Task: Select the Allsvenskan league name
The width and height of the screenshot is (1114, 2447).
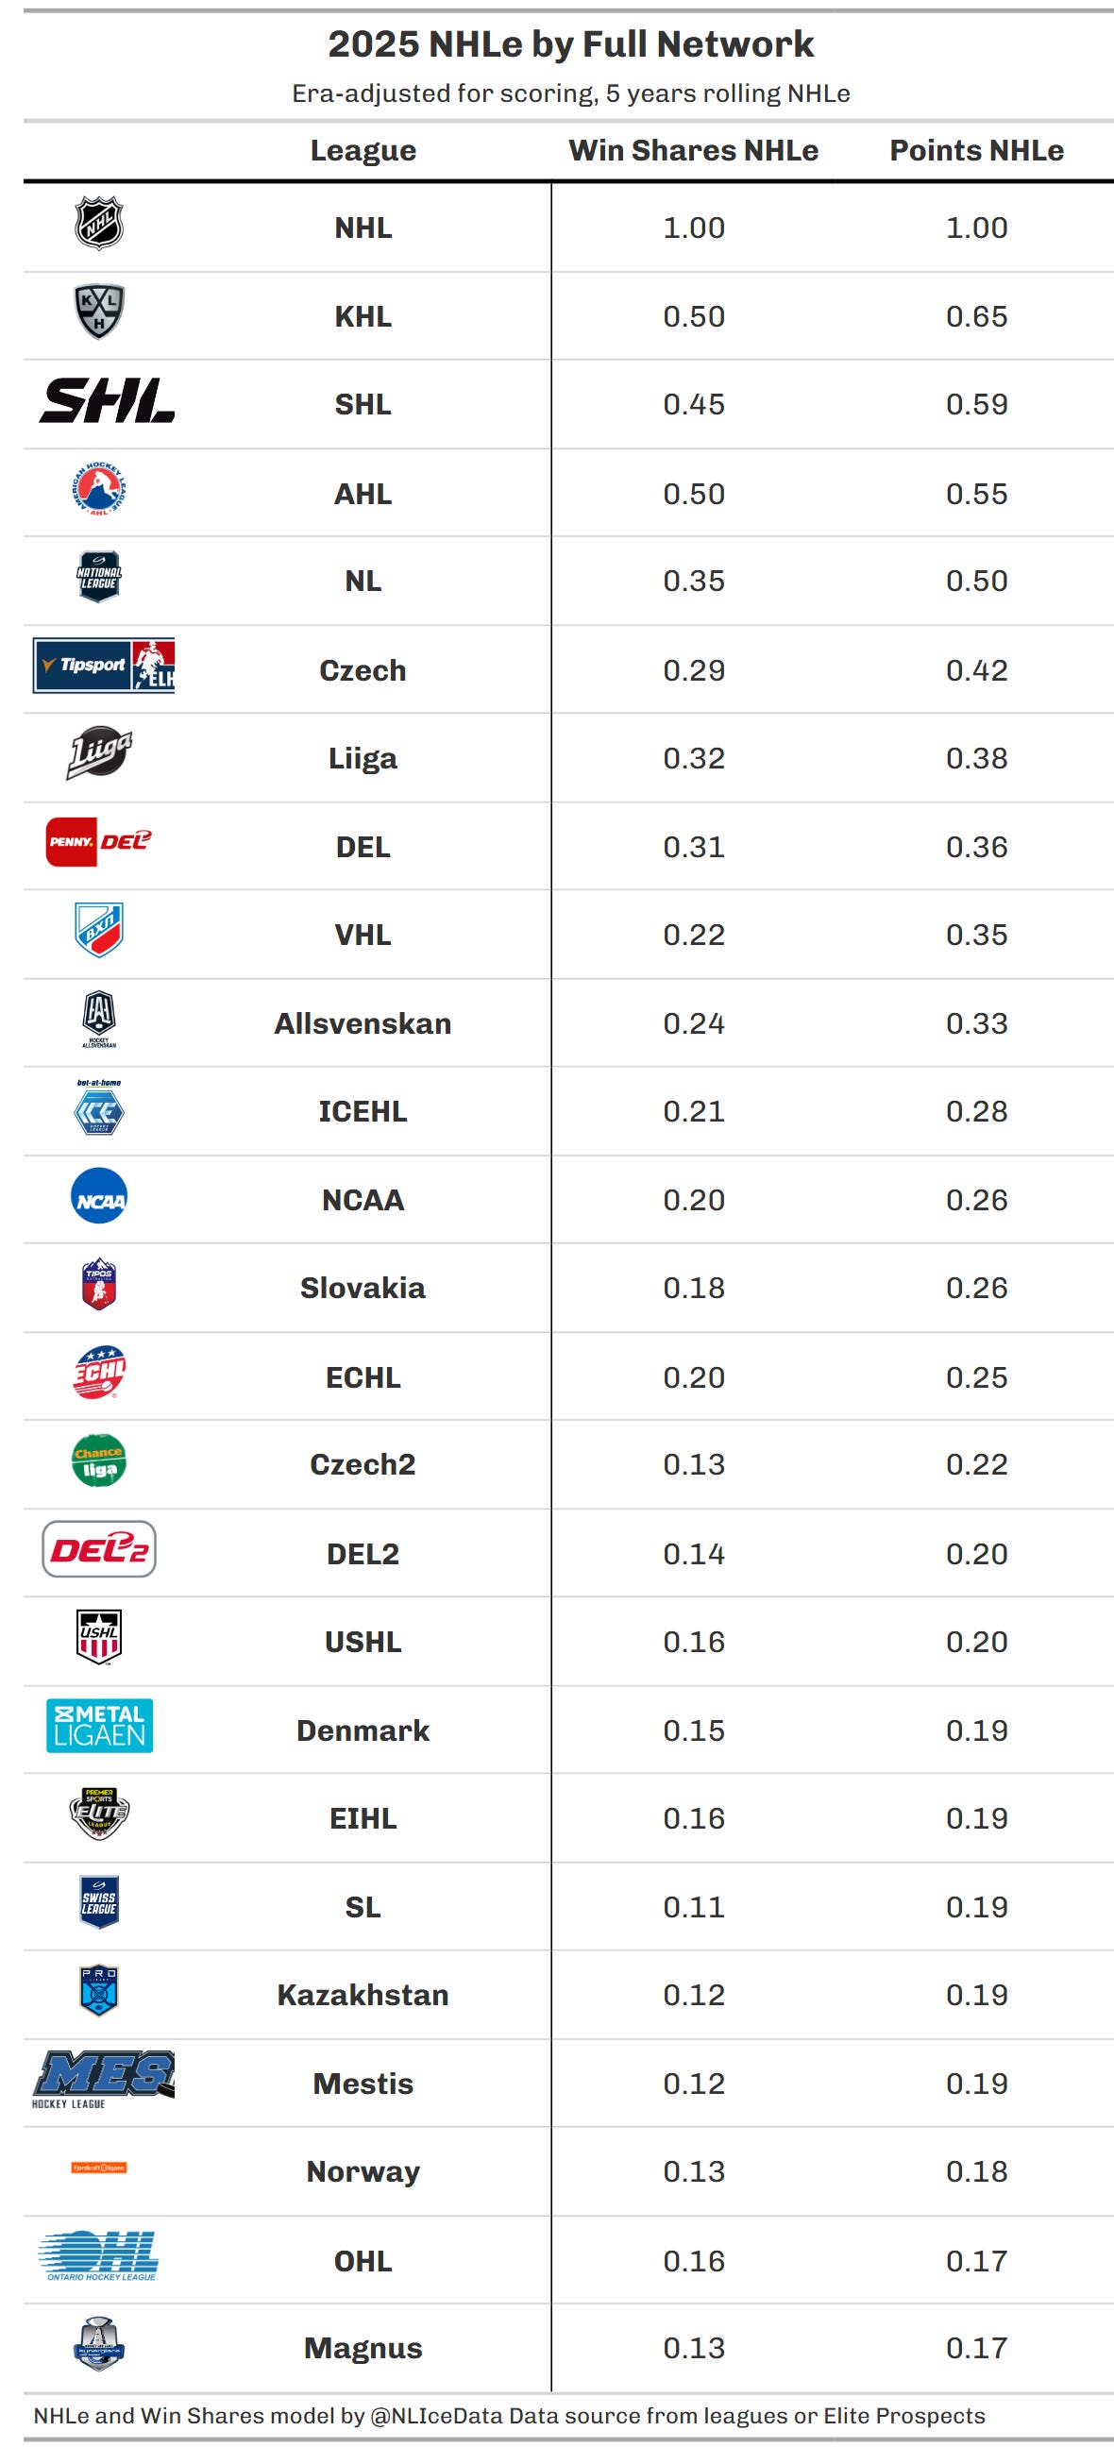Action: (363, 1023)
